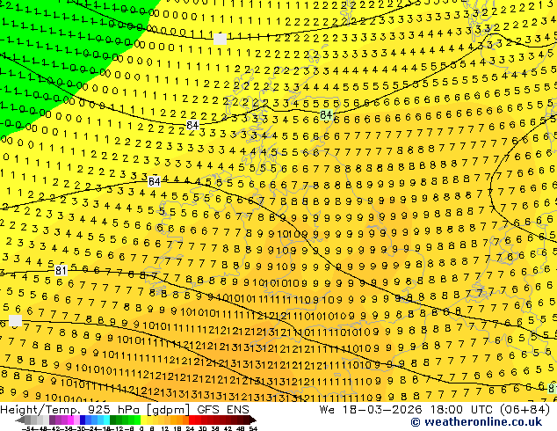
Task: Click the 81 contour label on the left
Action: (x=61, y=271)
